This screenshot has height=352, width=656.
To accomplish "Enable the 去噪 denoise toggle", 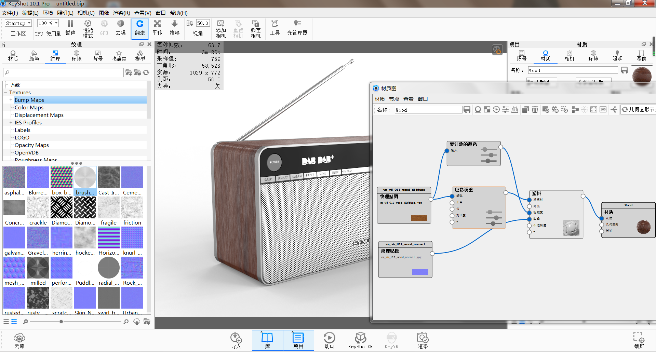I will (121, 28).
